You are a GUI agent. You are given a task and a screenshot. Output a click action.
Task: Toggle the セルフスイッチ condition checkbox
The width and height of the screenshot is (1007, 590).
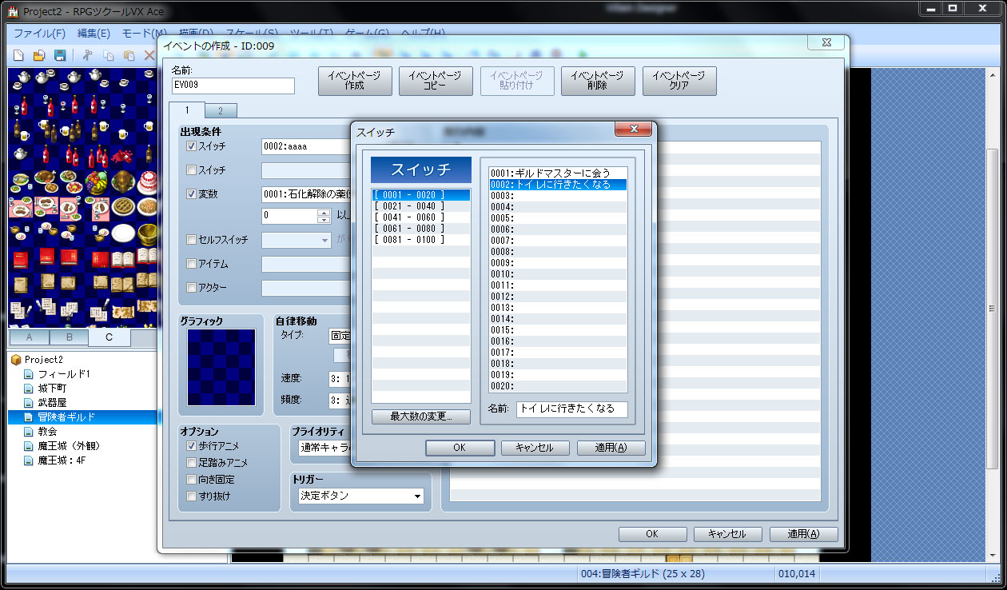pos(191,239)
